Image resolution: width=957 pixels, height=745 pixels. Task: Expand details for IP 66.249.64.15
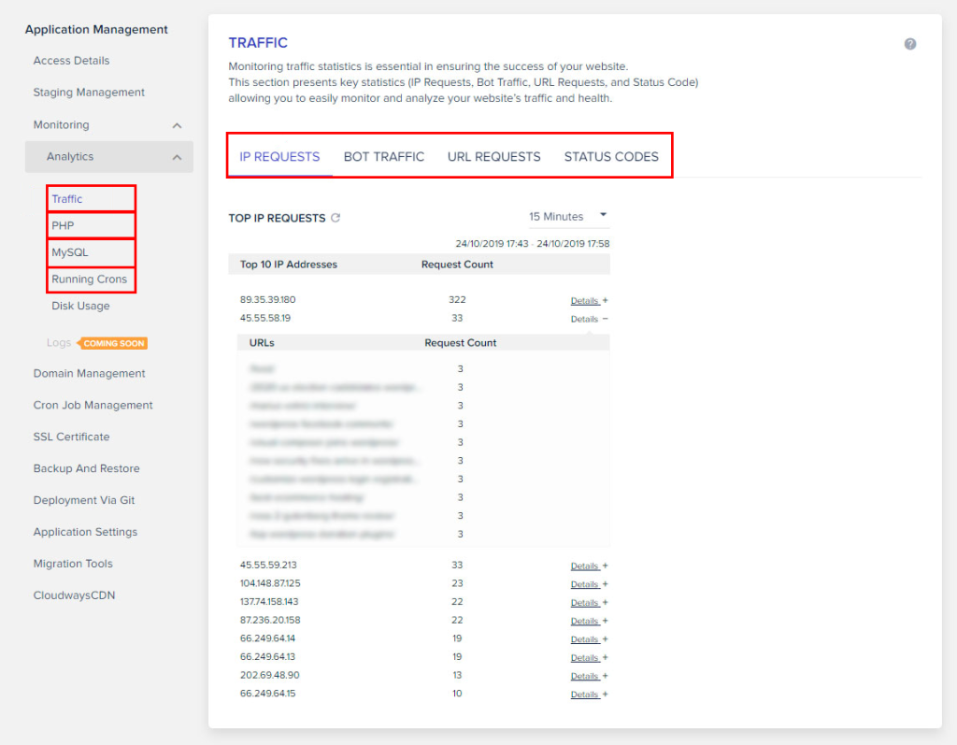(x=589, y=695)
